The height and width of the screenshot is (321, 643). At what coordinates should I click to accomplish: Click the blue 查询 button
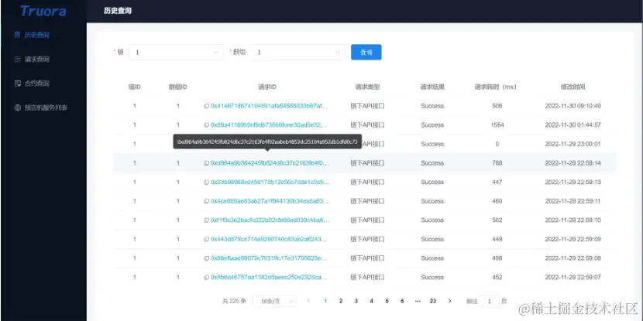tap(366, 53)
